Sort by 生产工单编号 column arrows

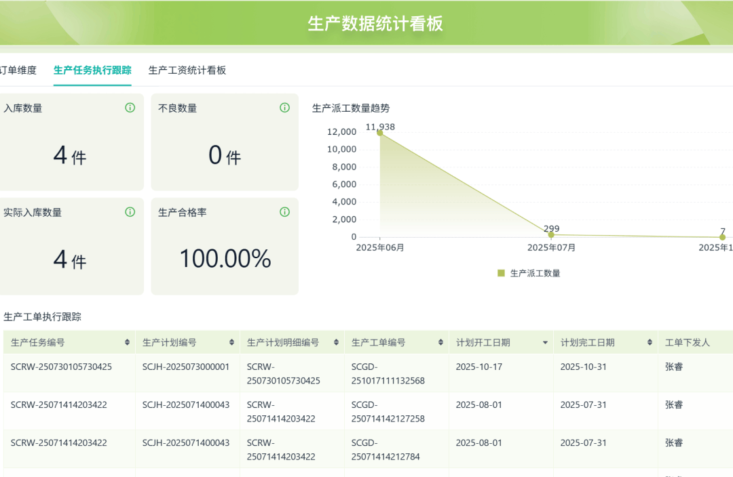click(x=440, y=343)
